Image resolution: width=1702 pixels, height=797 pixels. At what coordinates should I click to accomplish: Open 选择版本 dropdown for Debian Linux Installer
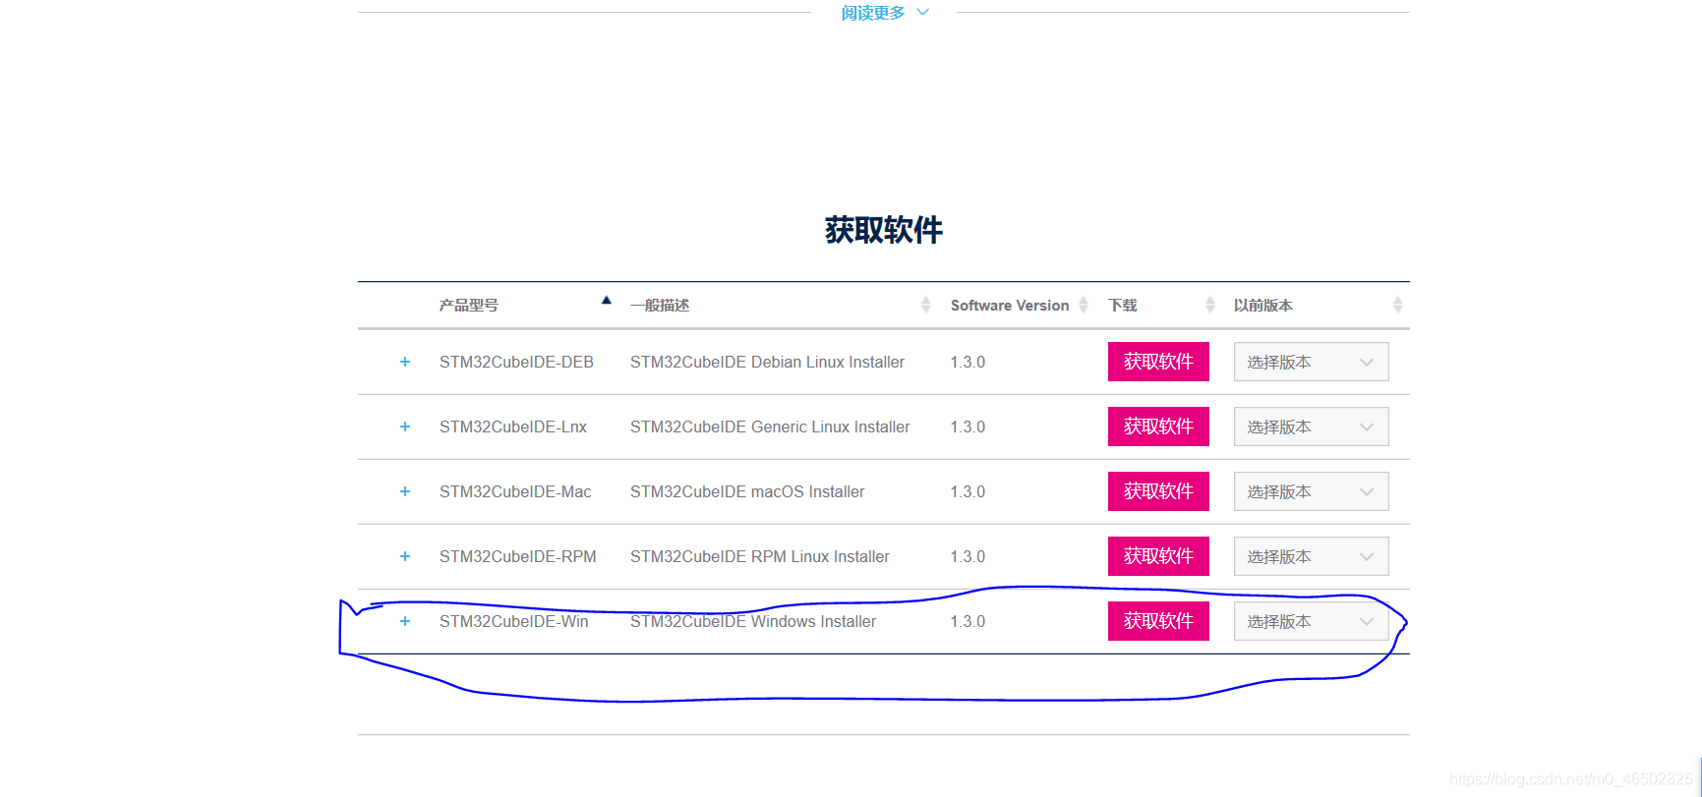pos(1311,362)
